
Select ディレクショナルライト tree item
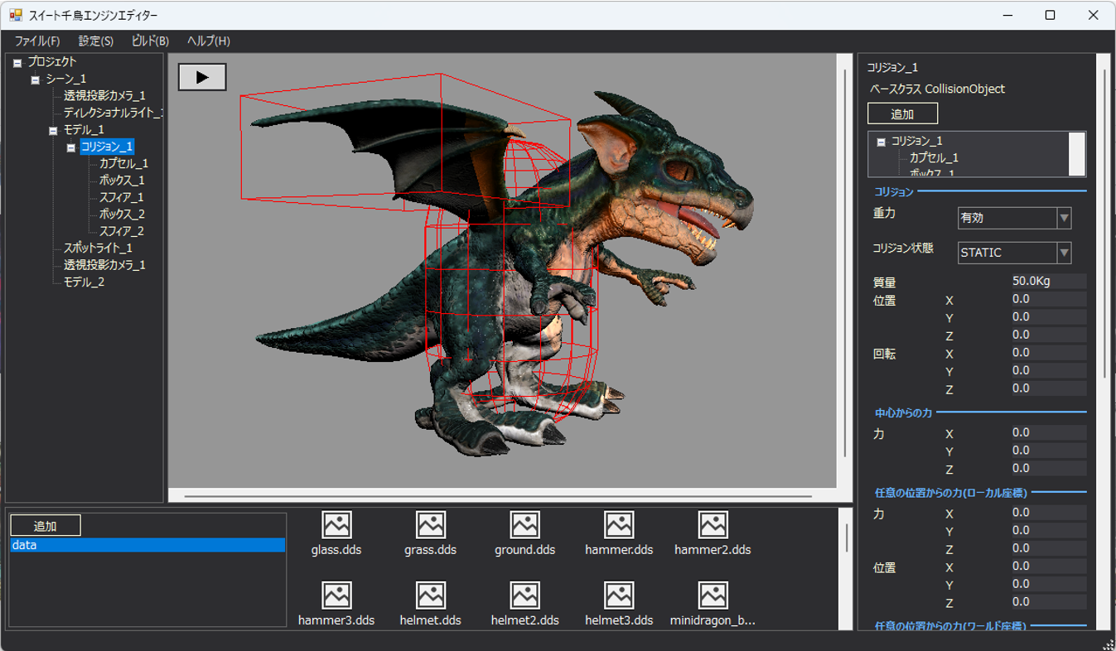pos(114,113)
